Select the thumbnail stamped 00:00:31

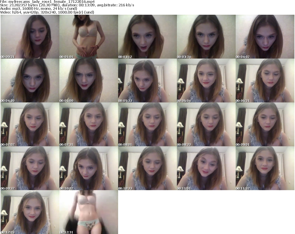30,37
